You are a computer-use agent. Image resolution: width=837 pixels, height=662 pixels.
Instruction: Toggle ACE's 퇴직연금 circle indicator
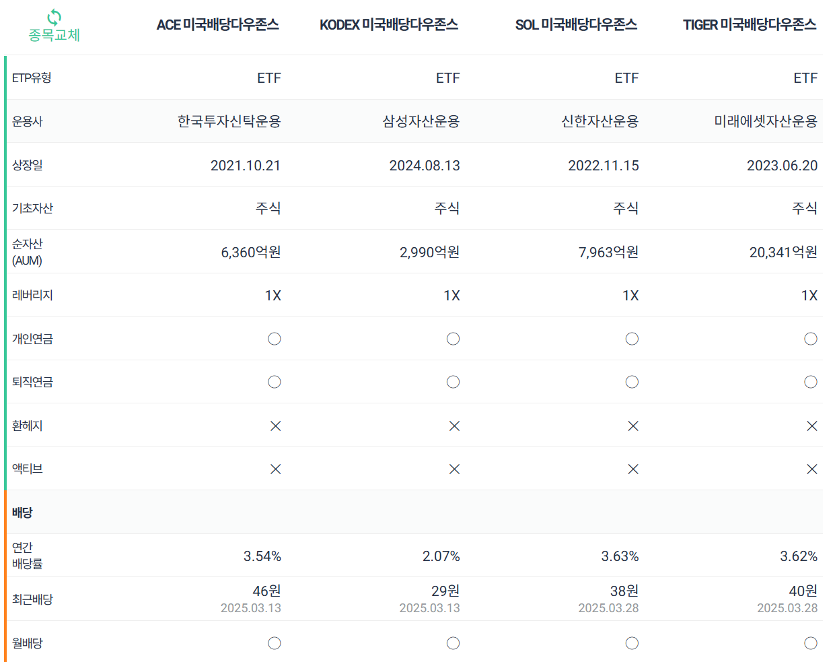[274, 382]
